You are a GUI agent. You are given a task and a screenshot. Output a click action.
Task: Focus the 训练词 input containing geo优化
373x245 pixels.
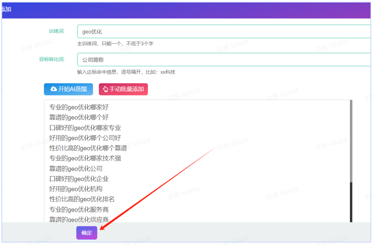tap(224, 31)
